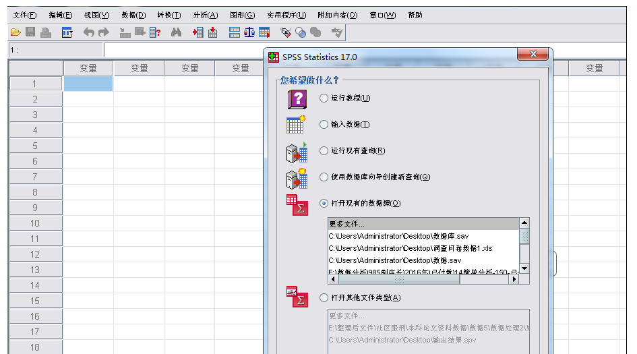Click the run existing query database icon
The image size is (637, 354).
point(297,152)
